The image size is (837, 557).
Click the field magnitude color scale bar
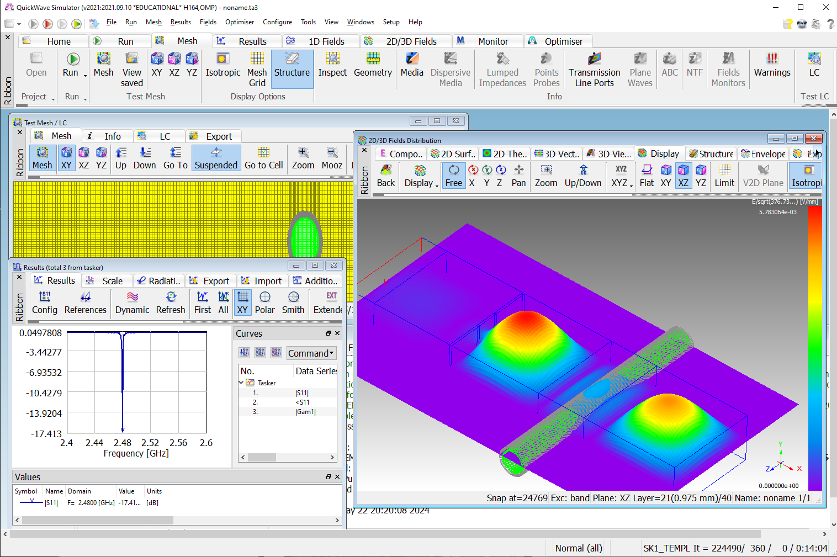(815, 348)
